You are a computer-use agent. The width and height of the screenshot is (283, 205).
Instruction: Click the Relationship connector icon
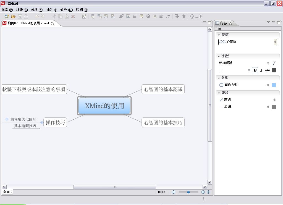point(168,16)
